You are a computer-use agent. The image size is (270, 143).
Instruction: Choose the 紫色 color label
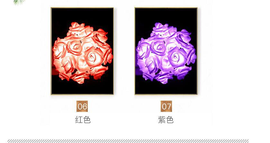tap(166, 120)
